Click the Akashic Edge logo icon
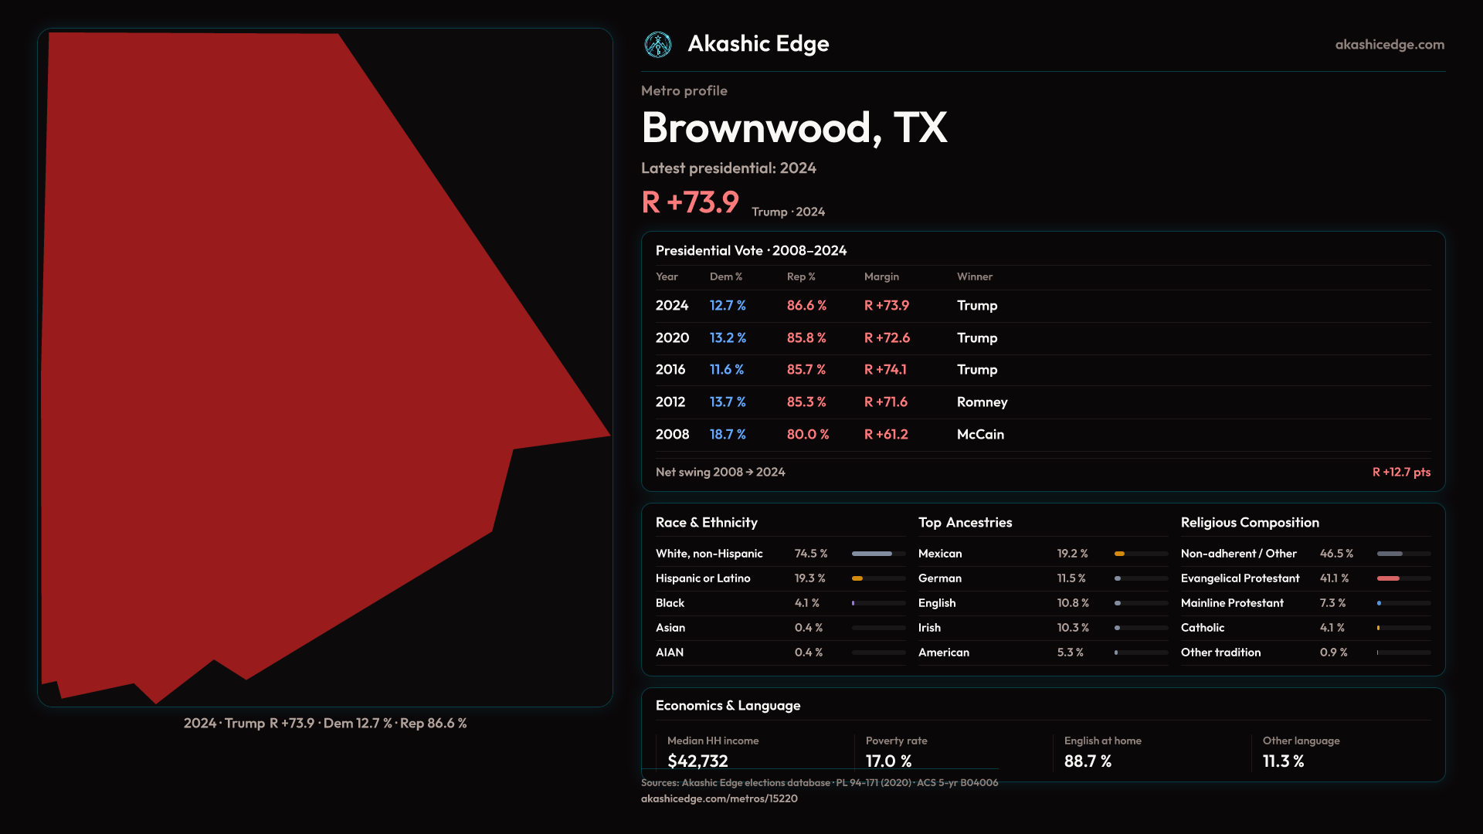Screen dimensions: 1483x834 (658, 45)
